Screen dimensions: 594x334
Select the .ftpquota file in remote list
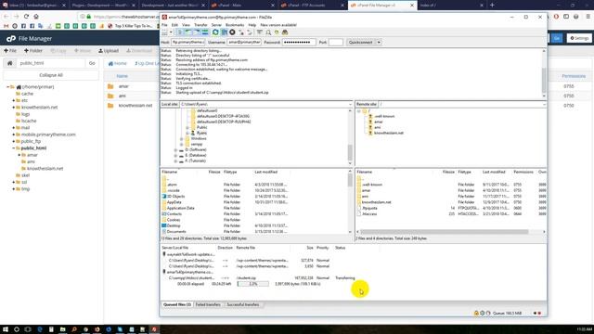pos(369,208)
